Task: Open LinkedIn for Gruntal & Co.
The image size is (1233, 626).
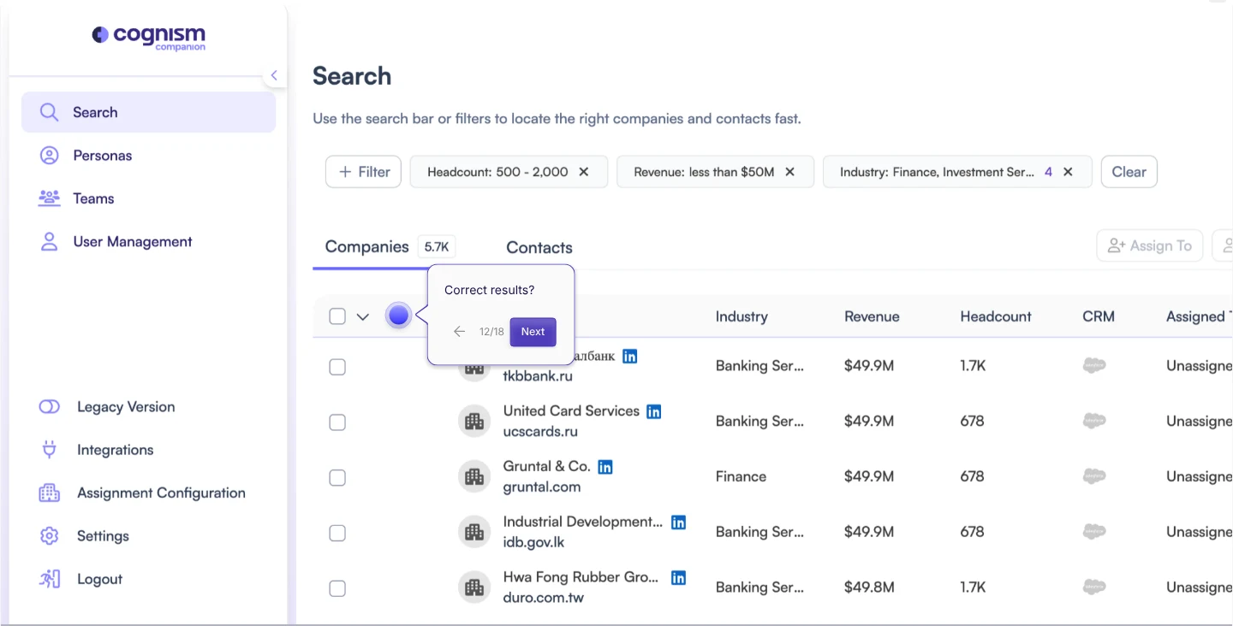Action: point(605,467)
